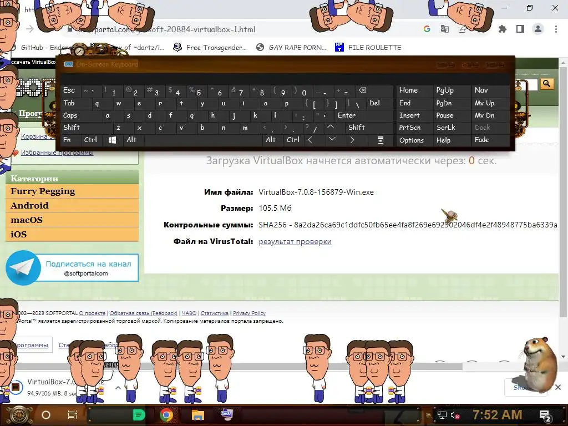Viewport: 568px width, 426px height.
Task: Toggle the Nav key on the keyboard
Action: pos(490,90)
